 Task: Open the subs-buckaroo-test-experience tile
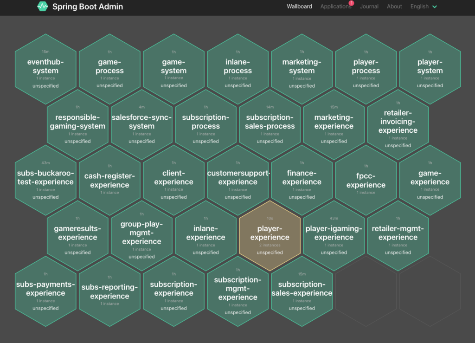[45, 180]
